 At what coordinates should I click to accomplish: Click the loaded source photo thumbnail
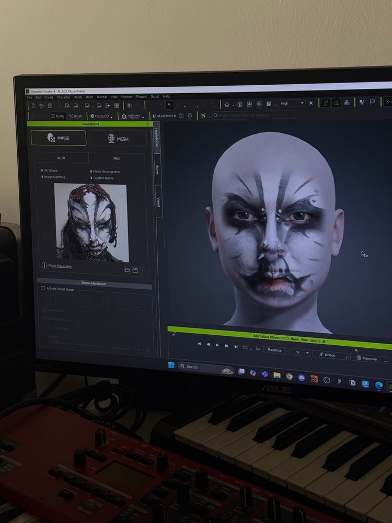point(91,222)
